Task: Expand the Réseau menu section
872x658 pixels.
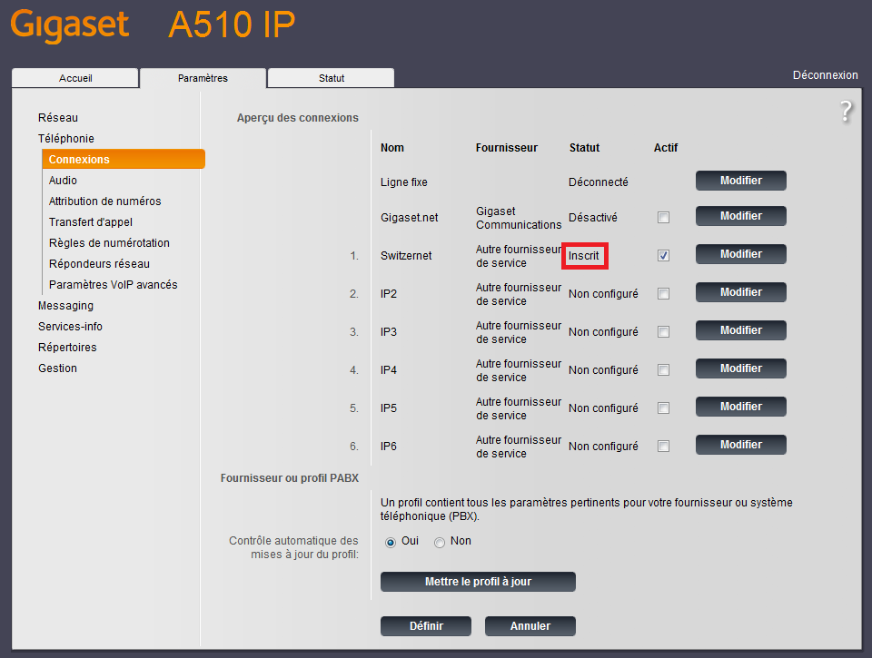Action: 58,118
